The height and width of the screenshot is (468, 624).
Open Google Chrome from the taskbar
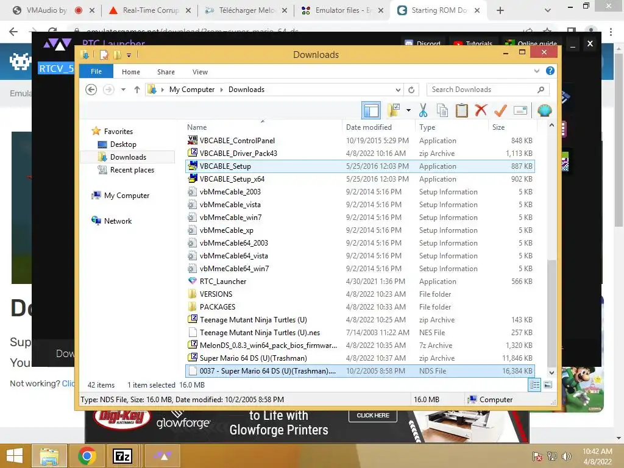(x=87, y=456)
